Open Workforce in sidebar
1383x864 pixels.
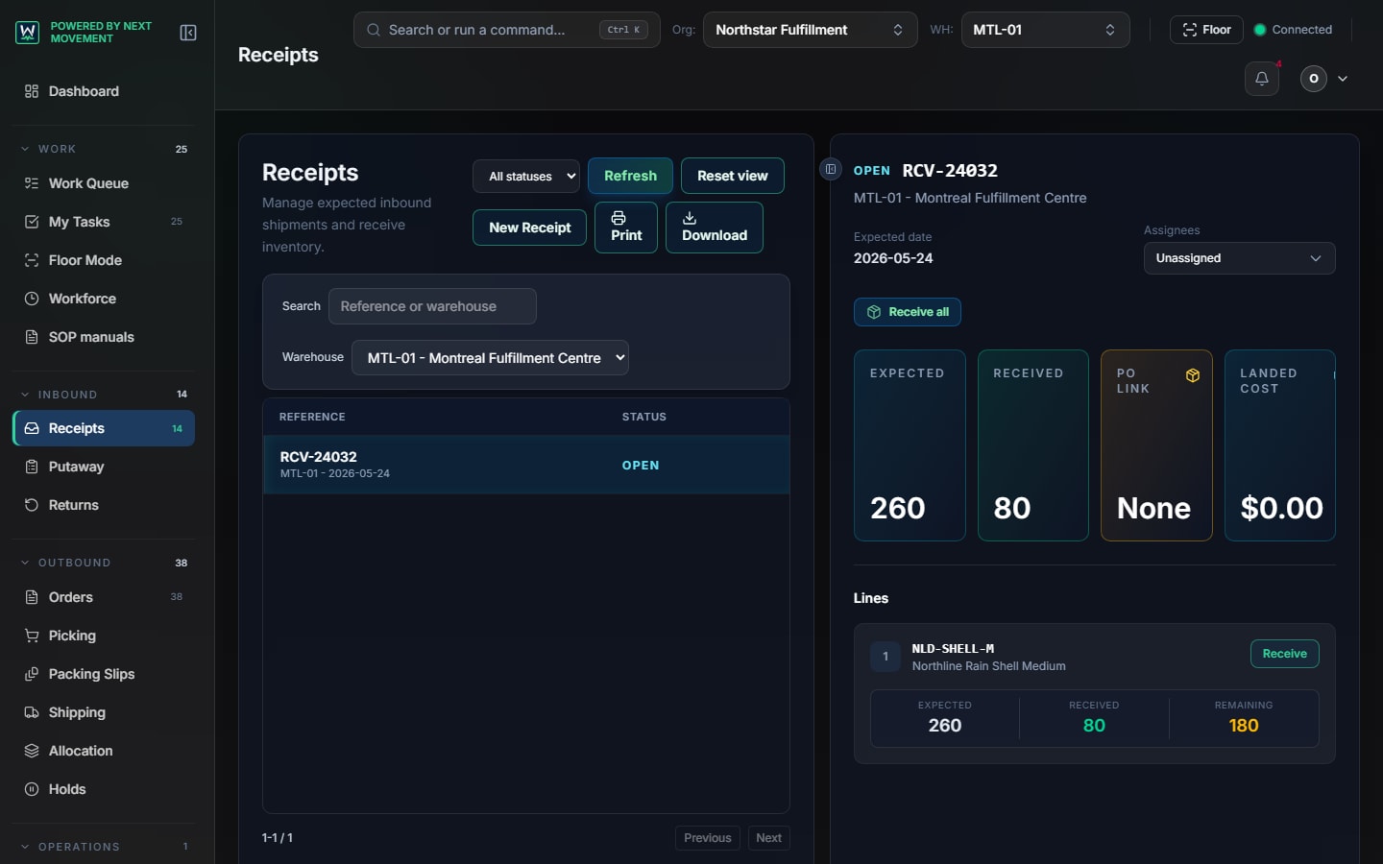point(104,299)
